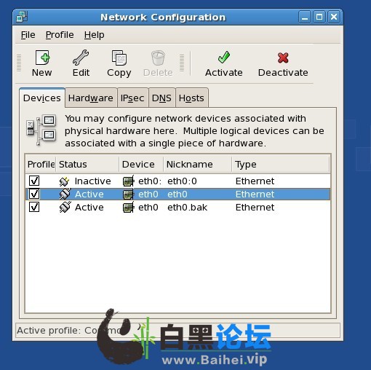
Task: Open the Help menu
Action: (95, 35)
